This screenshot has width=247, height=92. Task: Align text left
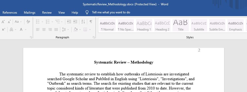pos(38,29)
